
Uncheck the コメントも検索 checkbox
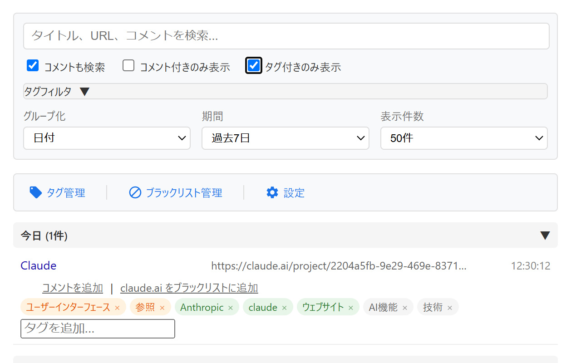tap(33, 66)
